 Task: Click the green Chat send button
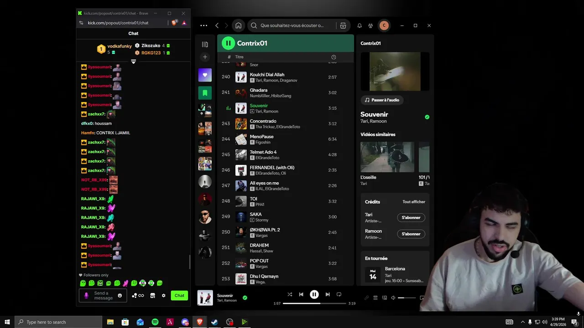point(179,296)
